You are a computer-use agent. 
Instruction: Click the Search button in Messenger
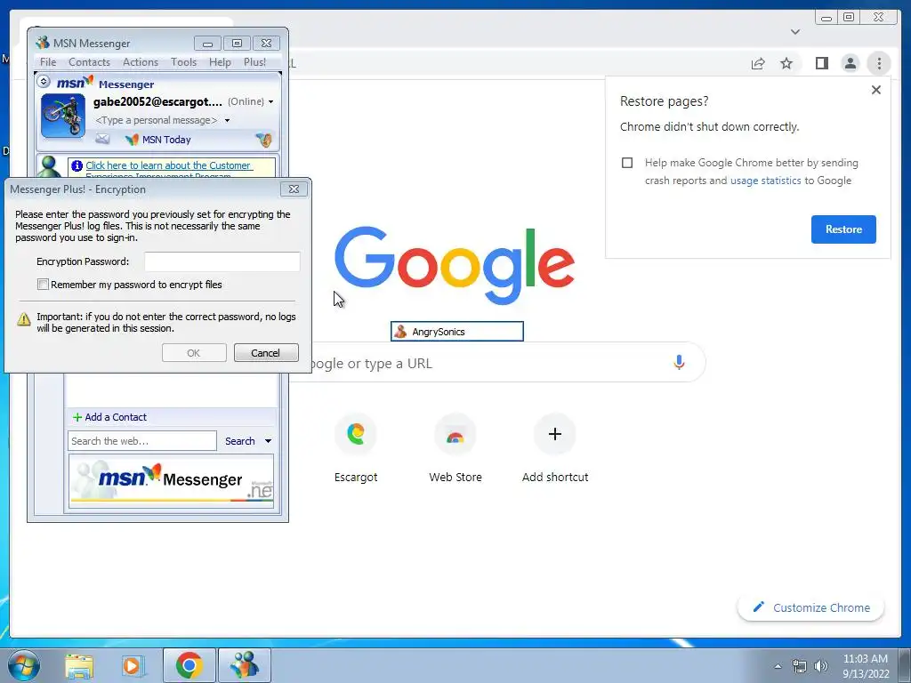(240, 441)
